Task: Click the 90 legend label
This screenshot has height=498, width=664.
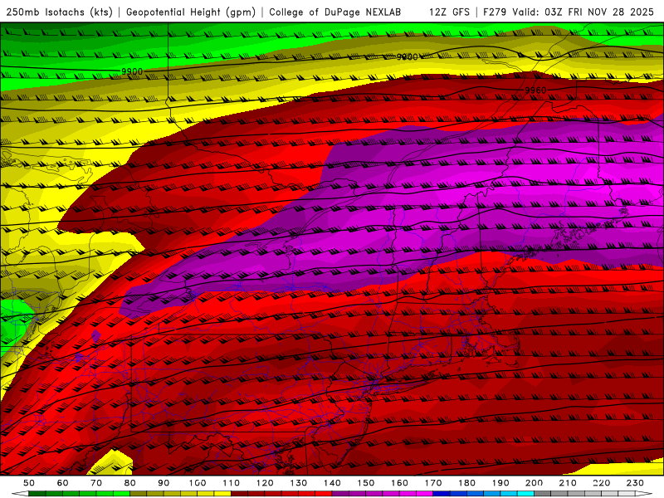Action: coord(164,483)
